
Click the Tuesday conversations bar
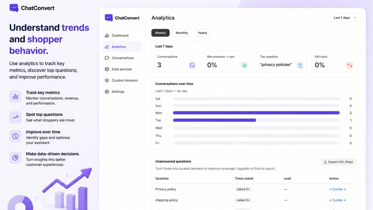[x=214, y=120]
